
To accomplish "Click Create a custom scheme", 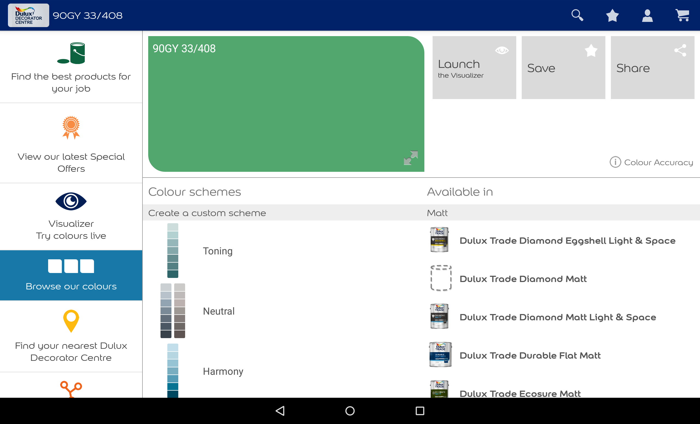I will click(207, 213).
